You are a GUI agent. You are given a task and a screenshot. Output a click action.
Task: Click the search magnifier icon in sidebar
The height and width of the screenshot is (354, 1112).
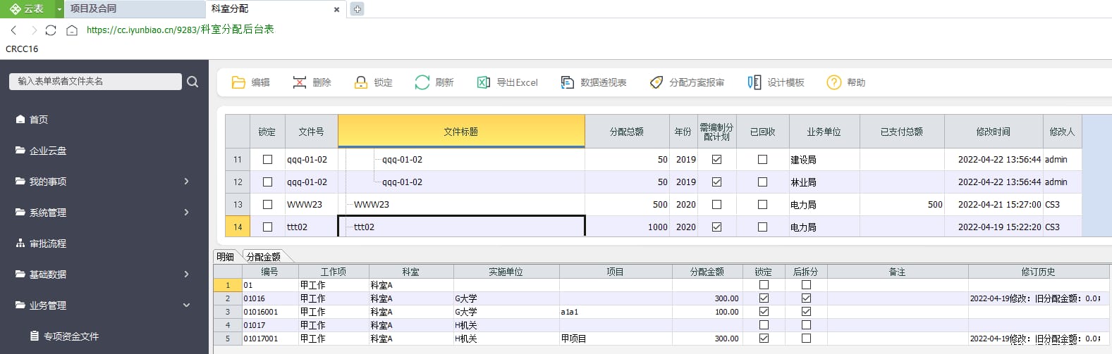point(193,82)
